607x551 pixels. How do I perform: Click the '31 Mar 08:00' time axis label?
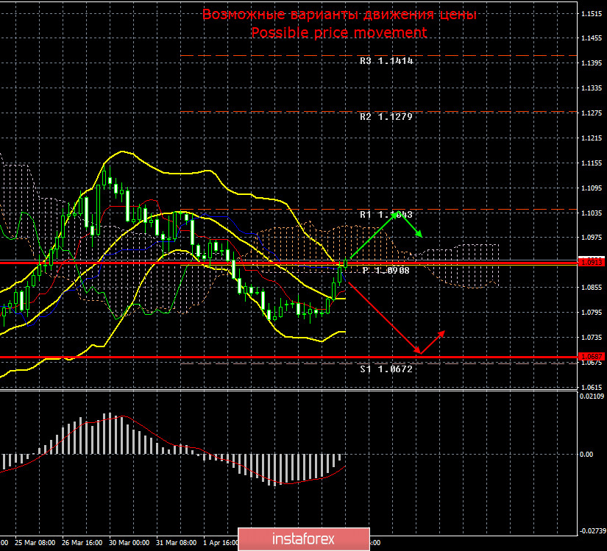click(177, 544)
